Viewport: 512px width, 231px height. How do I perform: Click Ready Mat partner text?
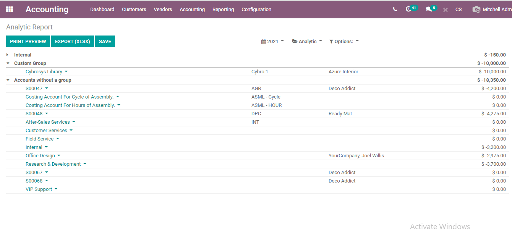(340, 114)
